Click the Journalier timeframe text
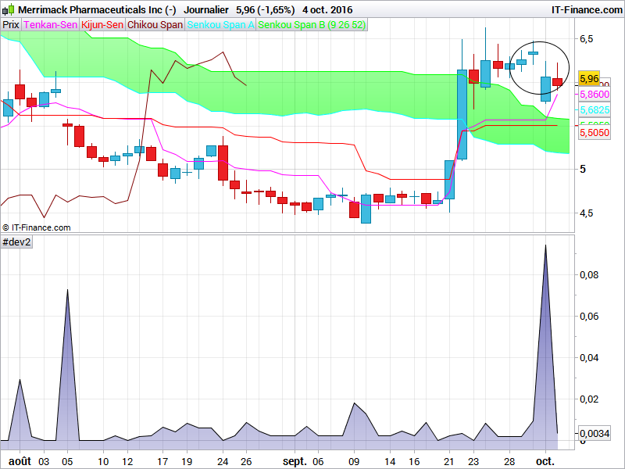The height and width of the screenshot is (469, 625). pos(206,9)
